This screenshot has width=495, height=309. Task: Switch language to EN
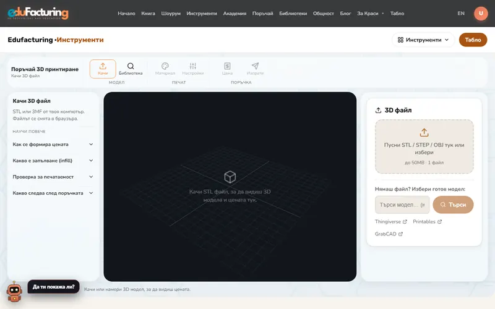coord(461,13)
